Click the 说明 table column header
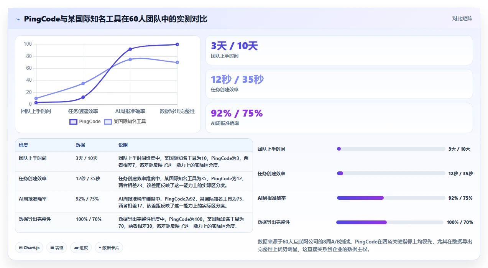488x268 pixels. point(123,145)
